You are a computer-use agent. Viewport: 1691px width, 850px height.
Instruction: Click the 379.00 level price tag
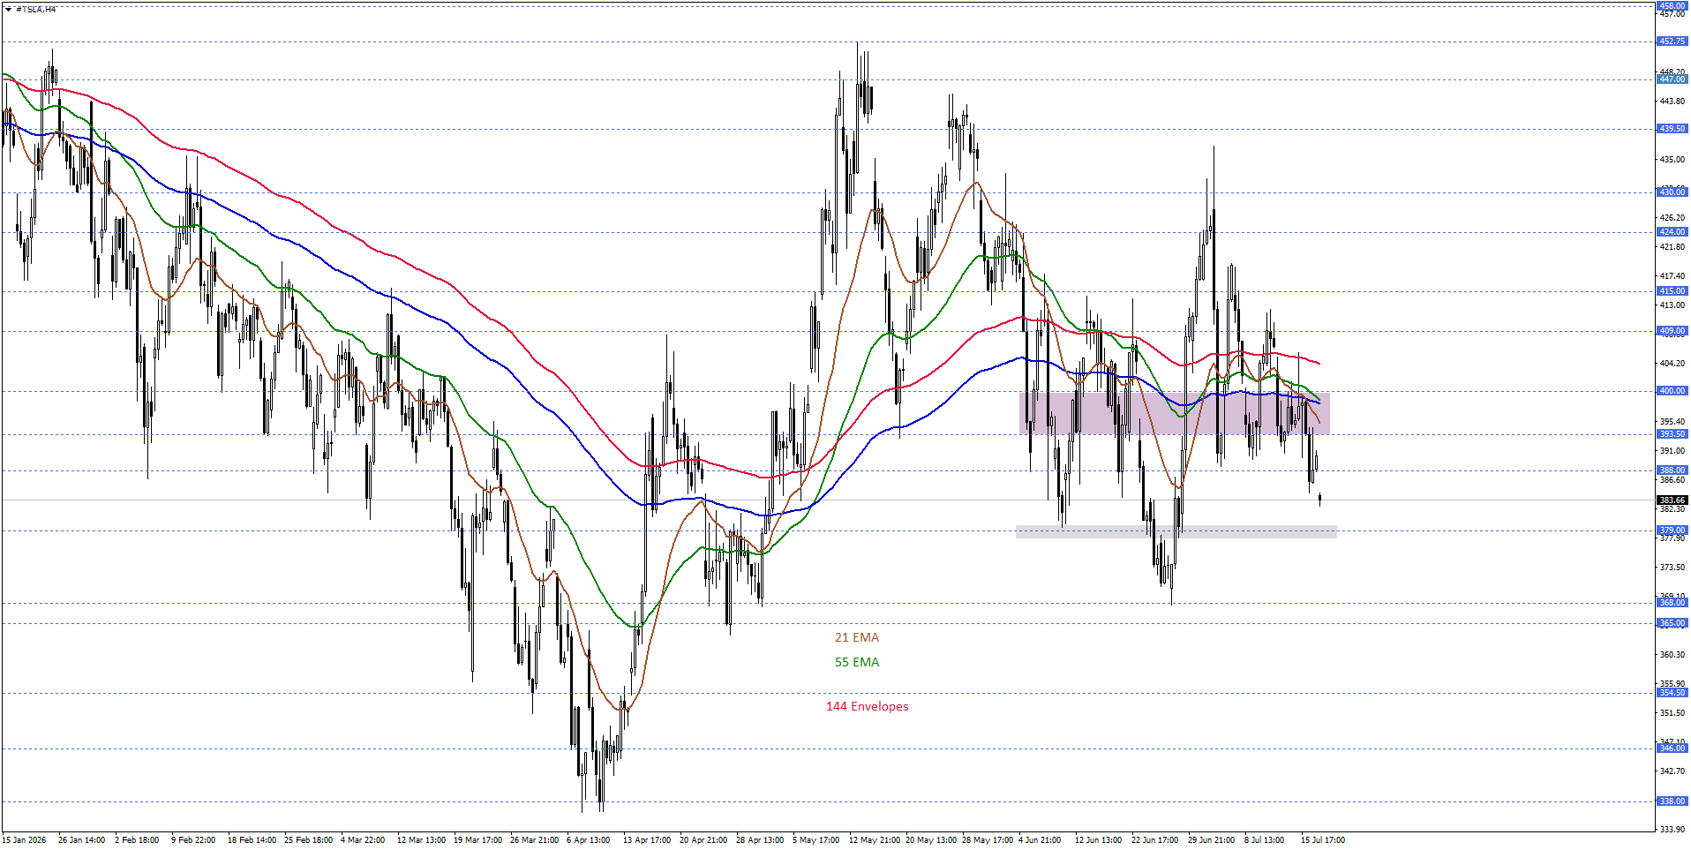coord(1672,530)
